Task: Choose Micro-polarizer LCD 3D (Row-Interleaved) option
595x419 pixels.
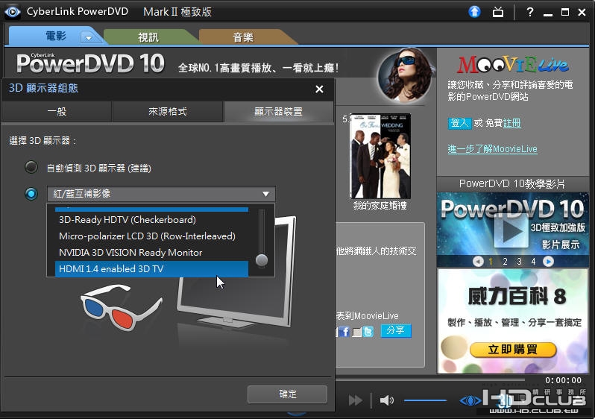Action: (152, 236)
